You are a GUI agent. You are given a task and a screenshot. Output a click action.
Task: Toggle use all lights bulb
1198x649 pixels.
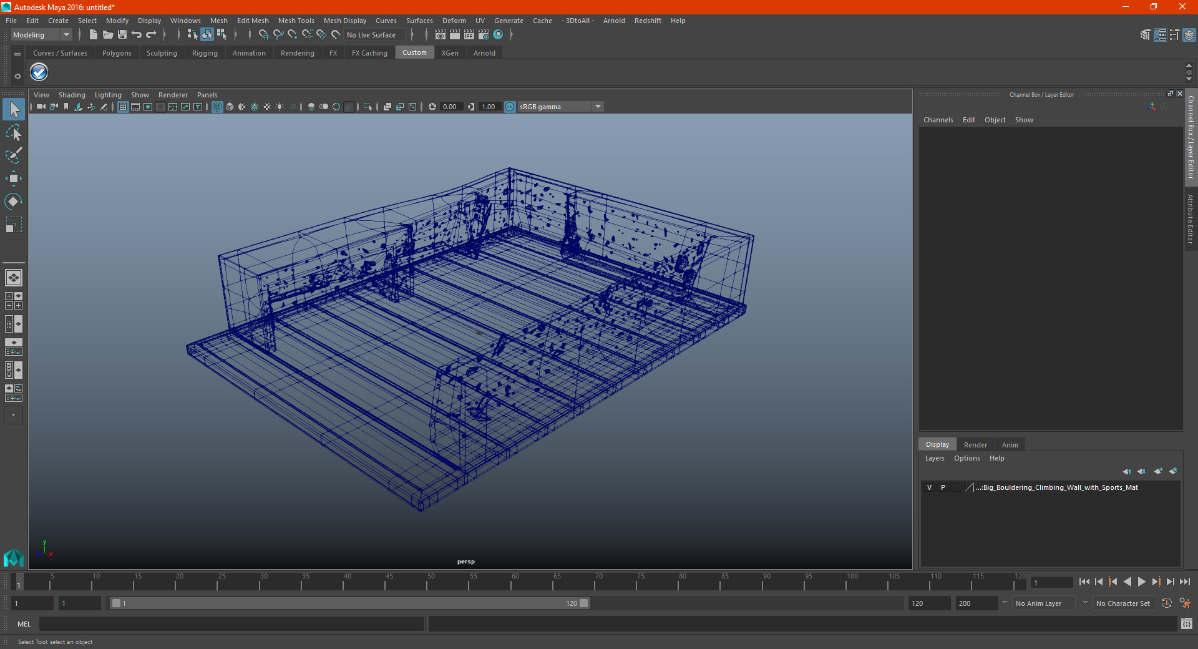pos(280,107)
